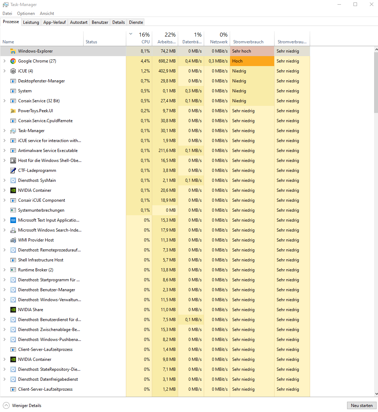Click the Diensthost: Zwischenablage process name

pos(49,330)
